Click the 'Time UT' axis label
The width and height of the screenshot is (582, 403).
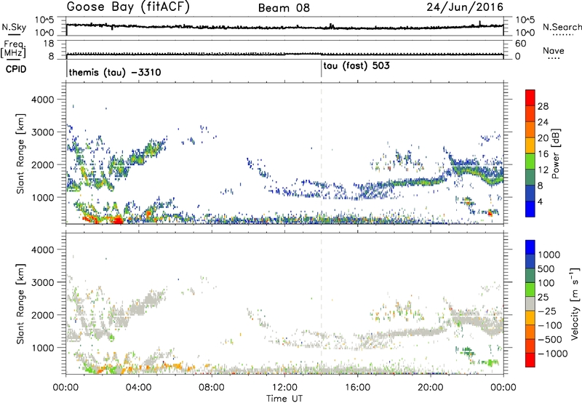[284, 399]
